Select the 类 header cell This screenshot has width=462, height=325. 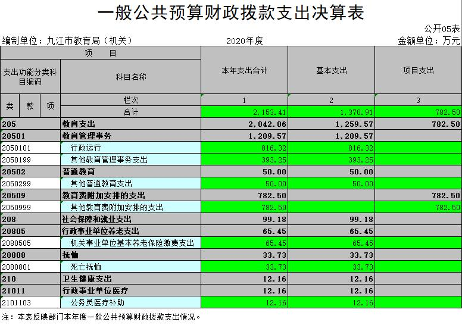(10, 106)
